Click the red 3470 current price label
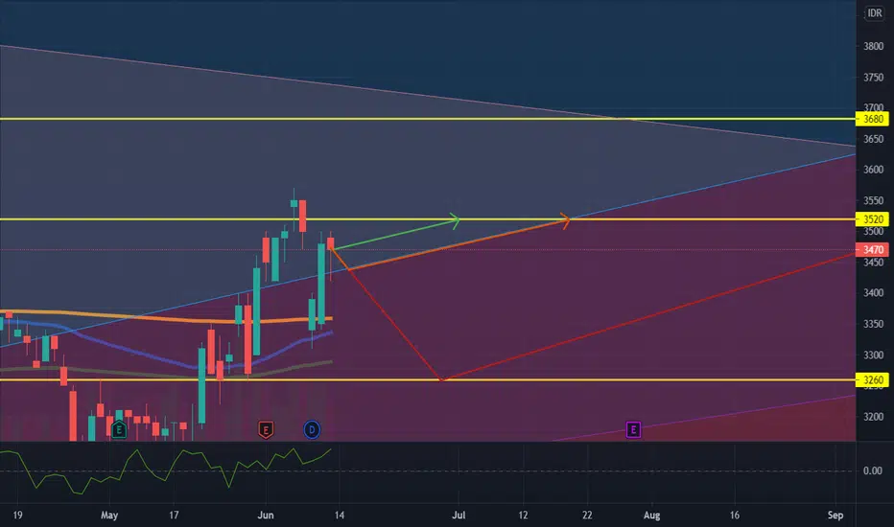Screen dimensions: 894x527 coord(872,249)
